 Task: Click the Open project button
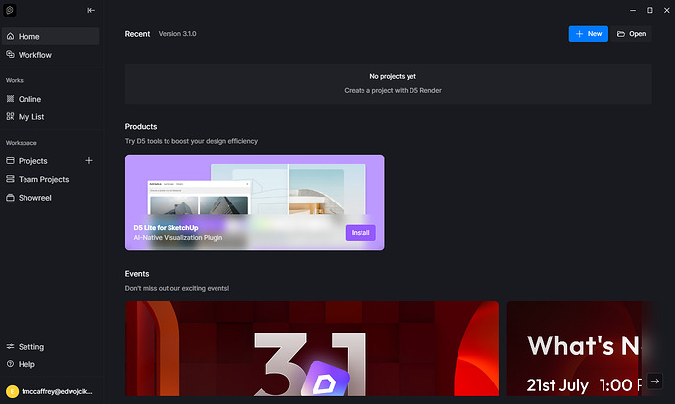[x=632, y=34]
